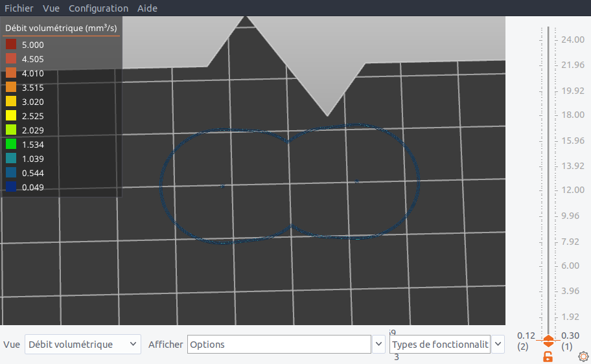This screenshot has height=364, width=591.
Task: Click the Vue label beside the view dropdown
Action: pyautogui.click(x=12, y=345)
